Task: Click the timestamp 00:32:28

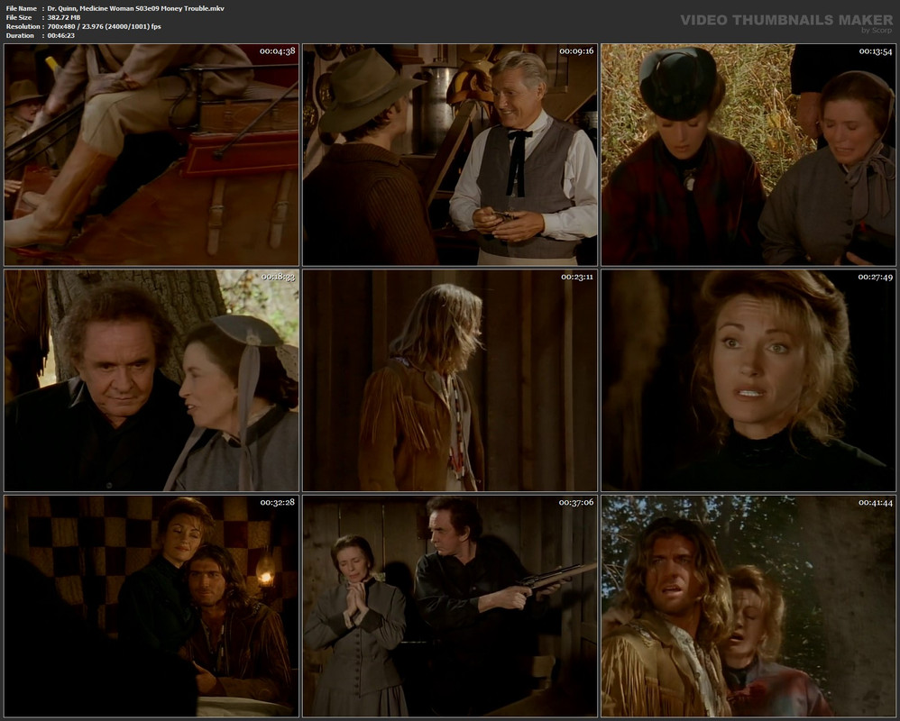Action: coord(277,503)
